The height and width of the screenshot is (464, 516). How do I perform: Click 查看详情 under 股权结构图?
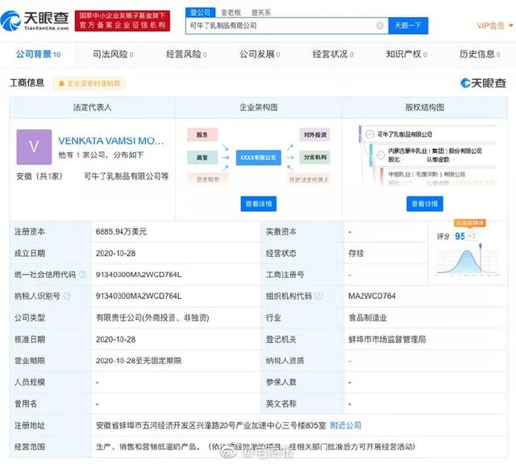[424, 204]
